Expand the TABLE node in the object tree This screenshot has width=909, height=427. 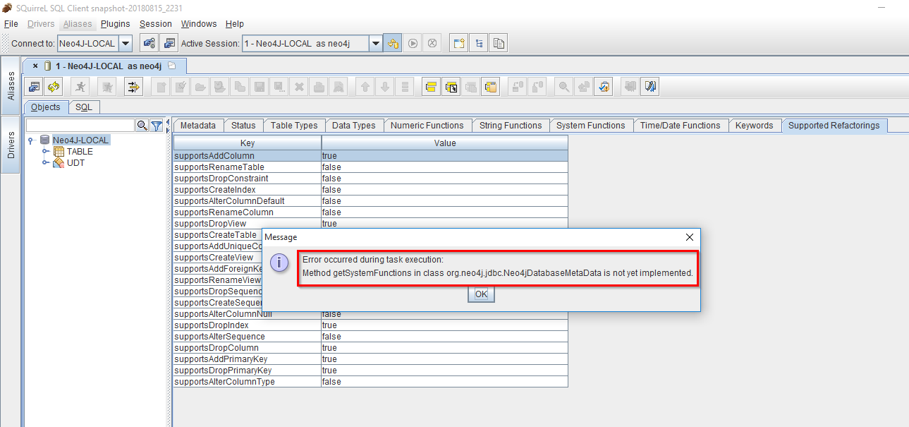click(x=46, y=151)
